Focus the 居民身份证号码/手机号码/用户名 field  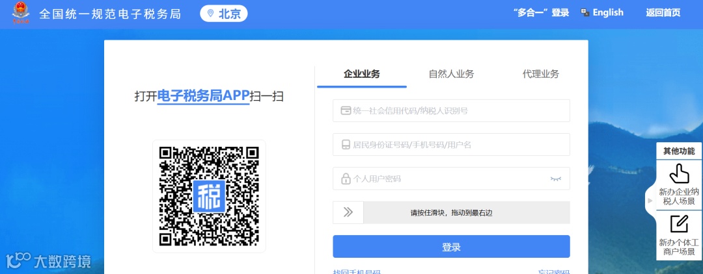pos(451,145)
